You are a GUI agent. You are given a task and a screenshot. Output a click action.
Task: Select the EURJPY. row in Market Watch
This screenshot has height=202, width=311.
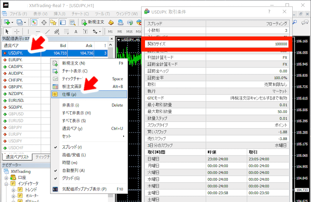[x=26, y=60]
